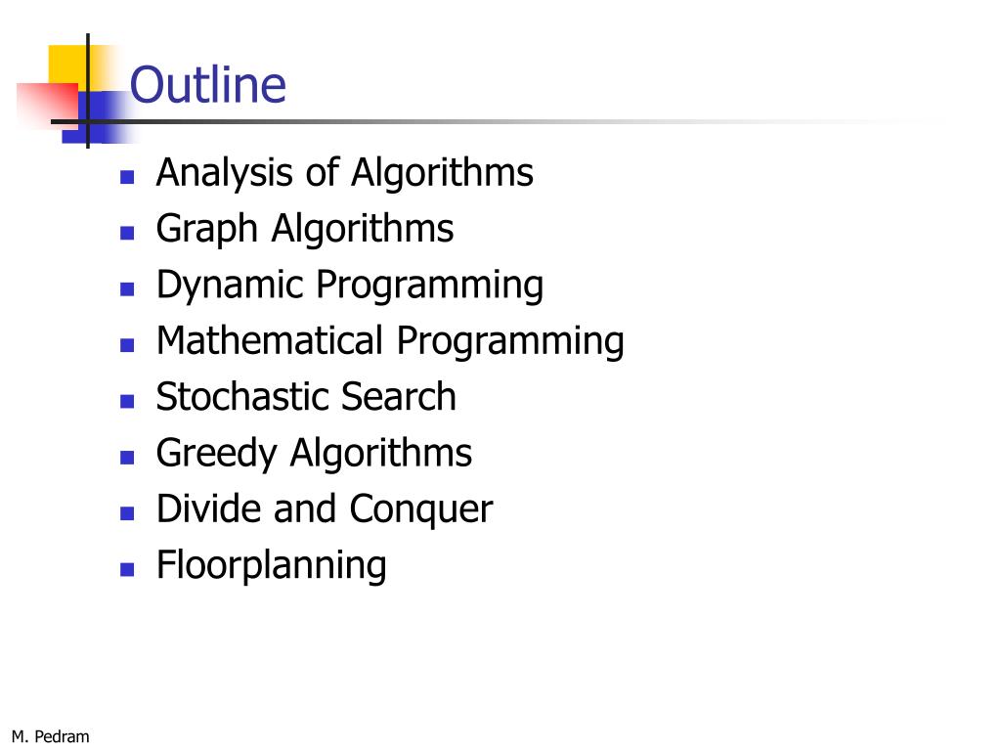
Task: Select the Stochastic Search entry
Action: (x=306, y=397)
